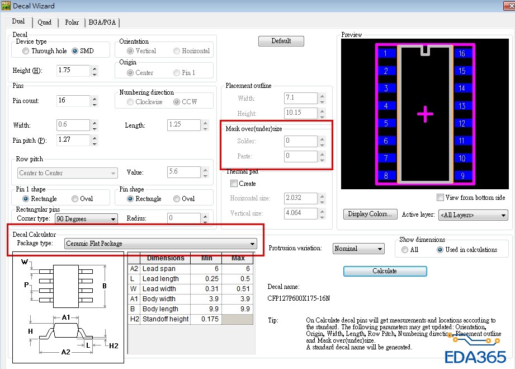
Task: Decrease Pin count with down spinner arrow
Action: tap(95, 104)
